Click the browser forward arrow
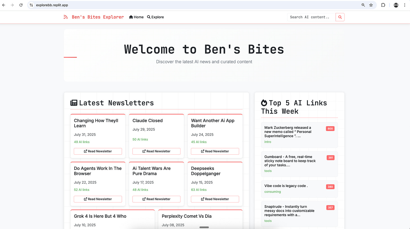This screenshot has width=410, height=229. coord(12,5)
